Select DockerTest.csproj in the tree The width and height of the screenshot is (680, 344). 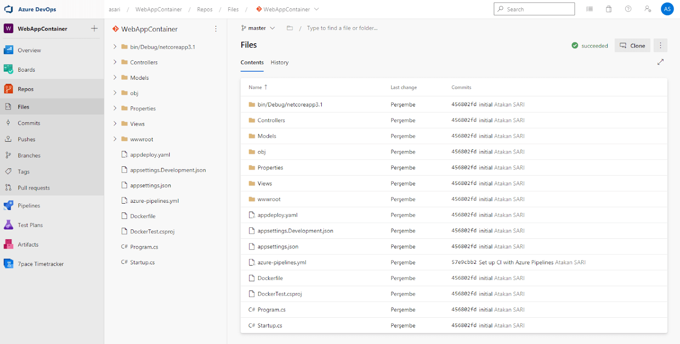point(152,232)
